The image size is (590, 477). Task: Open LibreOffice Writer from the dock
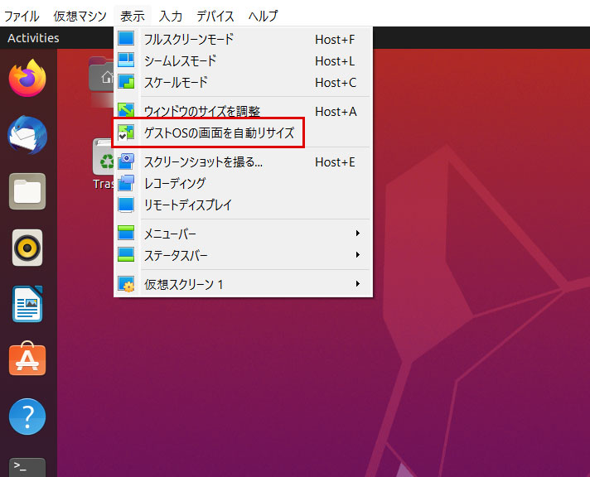click(x=27, y=304)
